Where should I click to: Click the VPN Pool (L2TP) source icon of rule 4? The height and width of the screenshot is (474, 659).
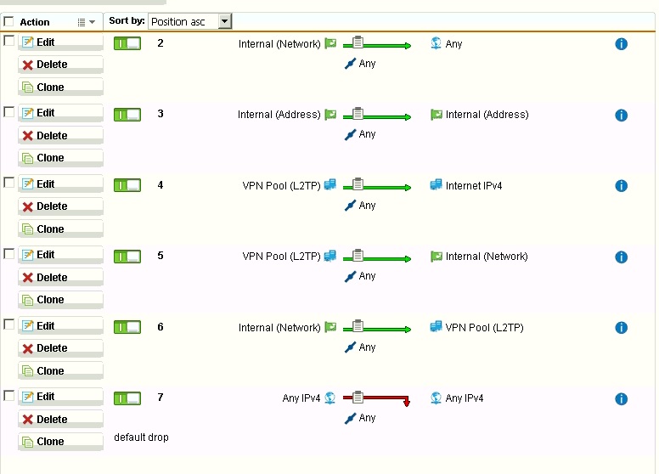[x=330, y=185]
